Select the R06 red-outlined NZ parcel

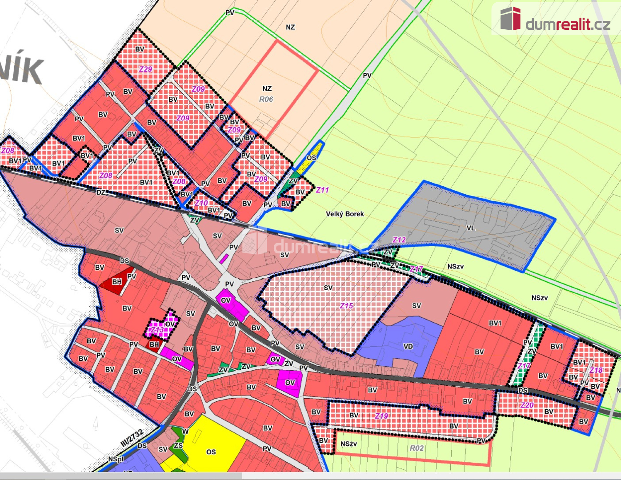click(x=272, y=89)
